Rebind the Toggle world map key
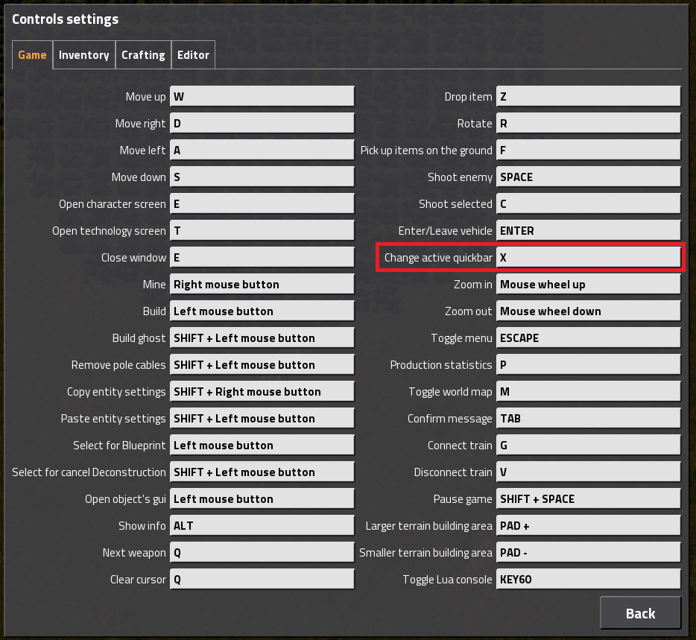Viewport: 696px width, 640px height. point(588,391)
